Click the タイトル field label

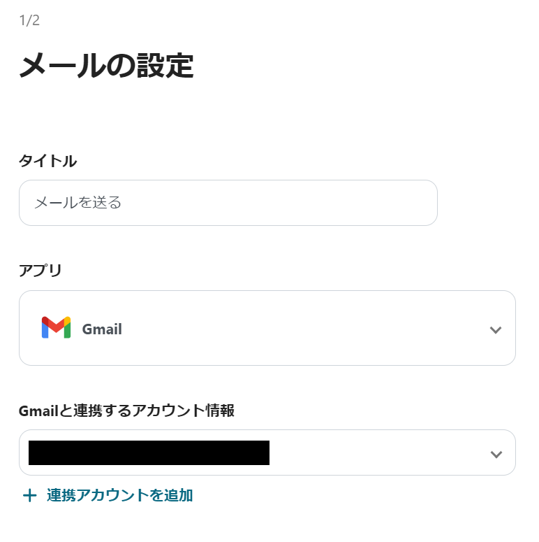tap(47, 161)
